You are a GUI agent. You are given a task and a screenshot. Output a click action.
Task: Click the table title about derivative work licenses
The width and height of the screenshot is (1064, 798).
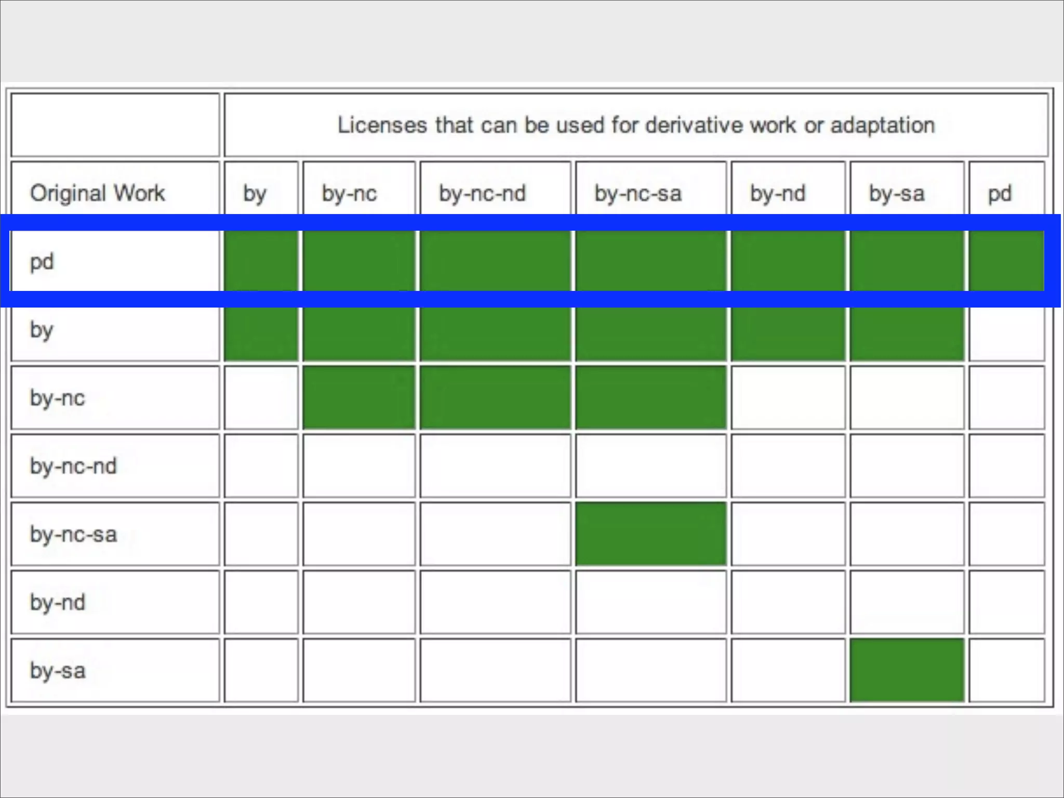coord(636,125)
